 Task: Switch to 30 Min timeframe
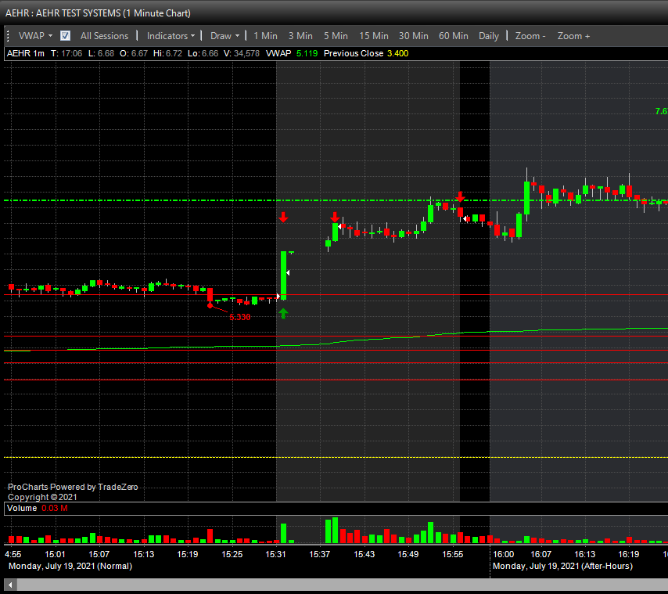coord(413,36)
